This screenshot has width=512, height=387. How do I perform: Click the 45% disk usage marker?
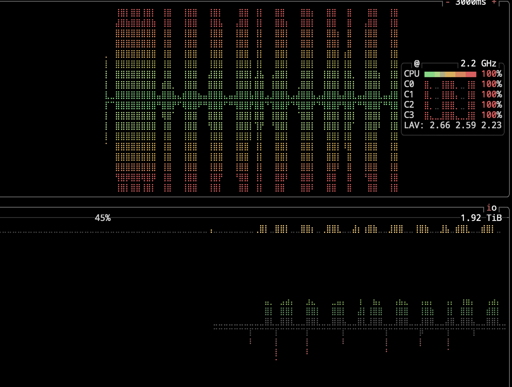click(x=102, y=218)
